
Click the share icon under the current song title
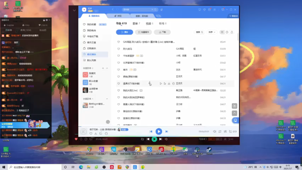101,133
